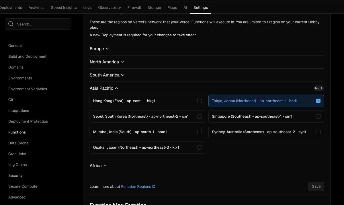
Task: Open Security settings in sidebar
Action: click(x=15, y=176)
